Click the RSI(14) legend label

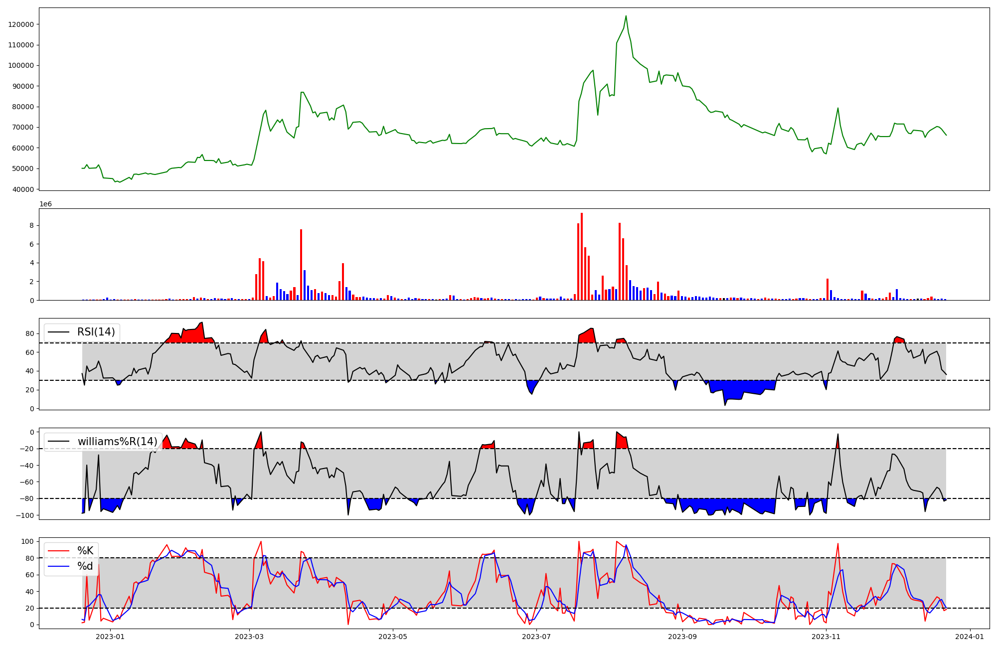coord(96,332)
